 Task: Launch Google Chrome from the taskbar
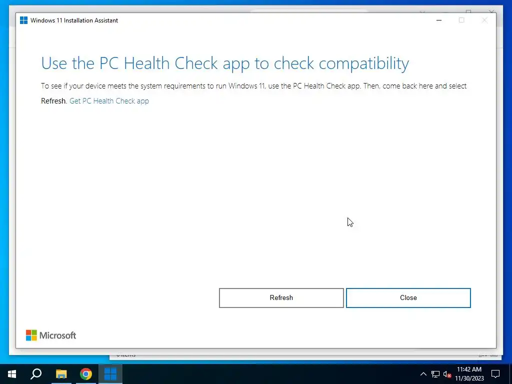86,374
